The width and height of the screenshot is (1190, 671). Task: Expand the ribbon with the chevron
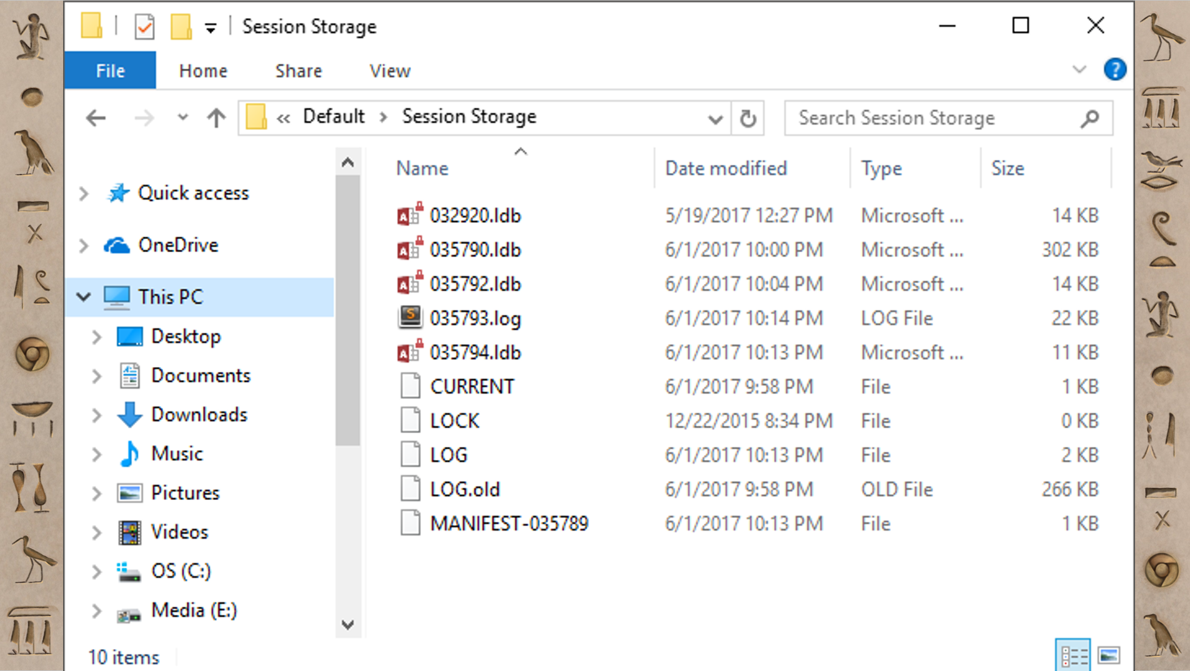pos(1079,69)
